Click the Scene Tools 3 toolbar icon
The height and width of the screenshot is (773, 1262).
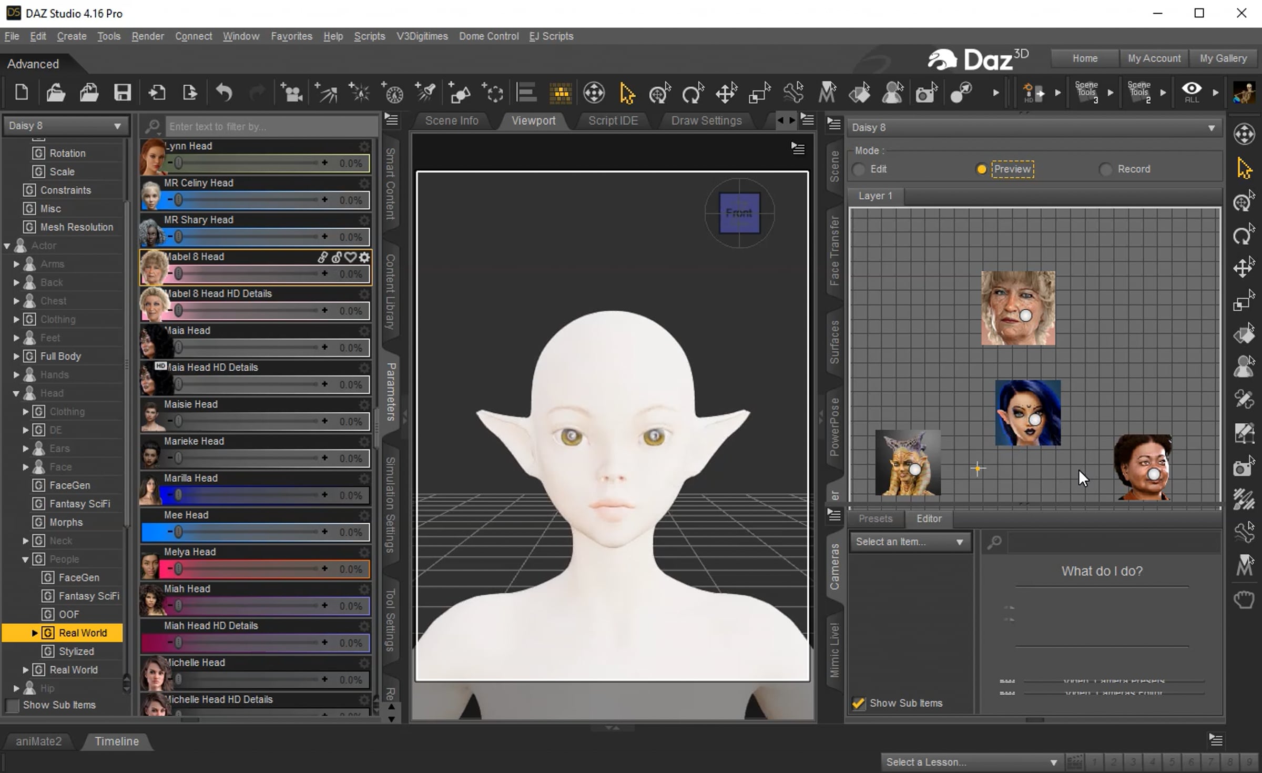[x=1087, y=93]
